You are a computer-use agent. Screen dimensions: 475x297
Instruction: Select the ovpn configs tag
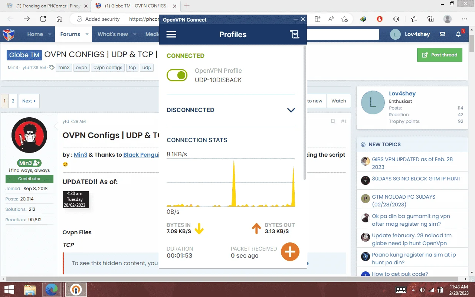(108, 68)
